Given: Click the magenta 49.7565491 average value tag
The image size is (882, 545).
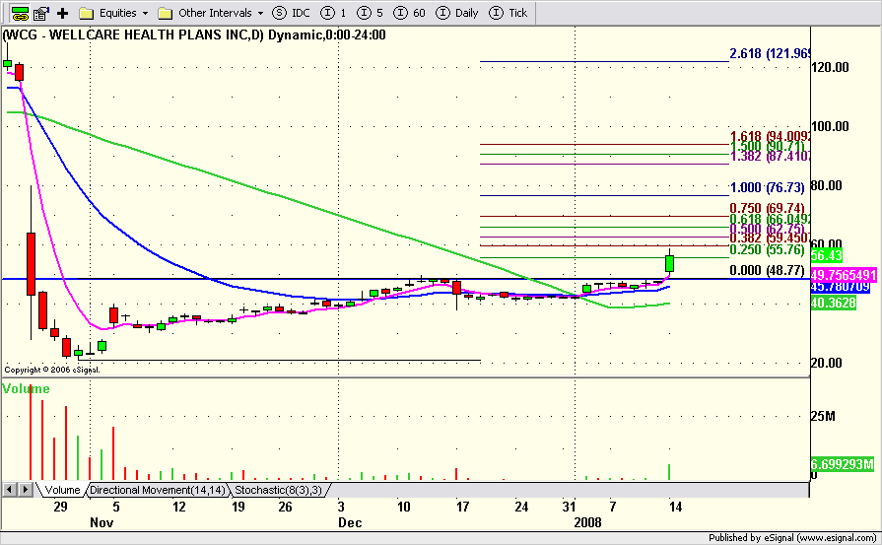Looking at the screenshot, I should click(844, 275).
